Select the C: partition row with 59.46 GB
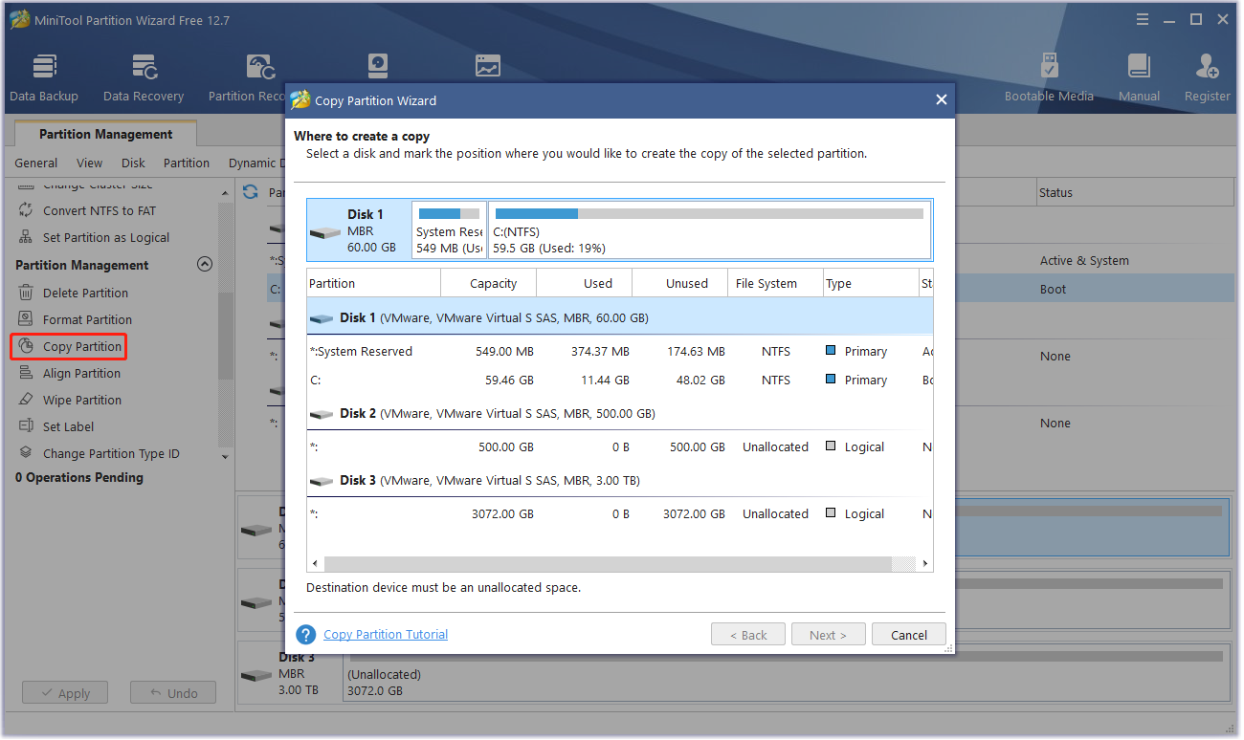 [x=619, y=381]
